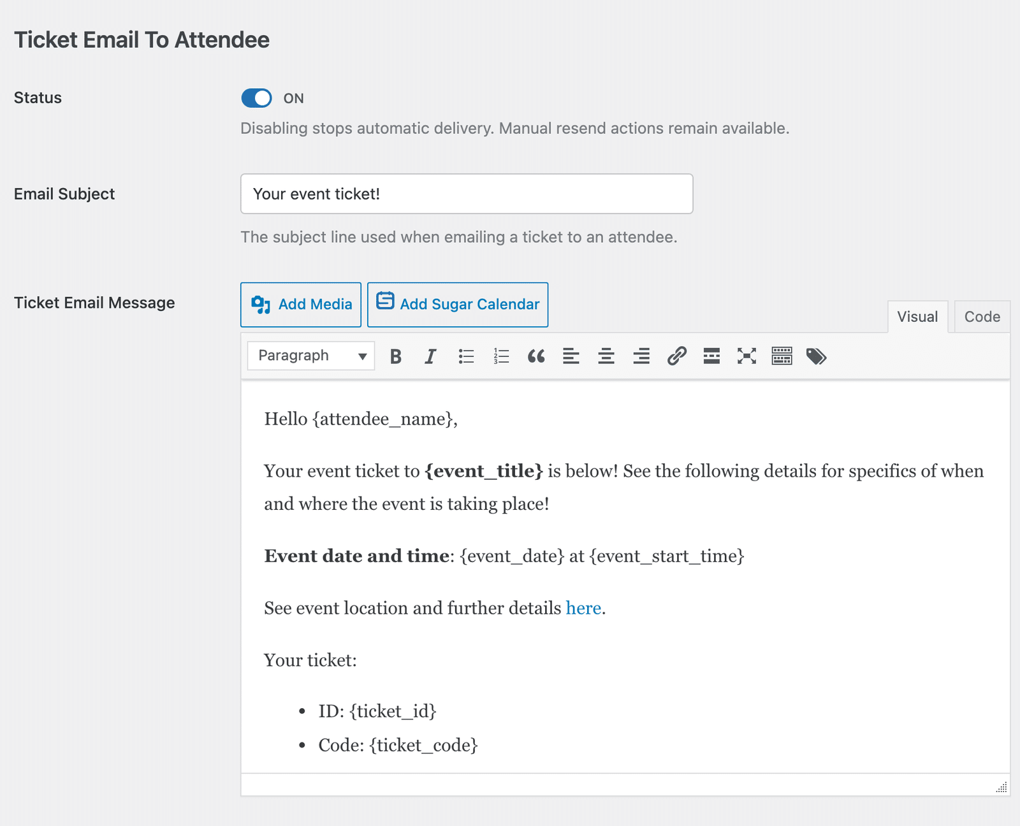This screenshot has height=826, width=1020.
Task: Toggle bold formatting in the editor toolbar
Action: point(396,356)
